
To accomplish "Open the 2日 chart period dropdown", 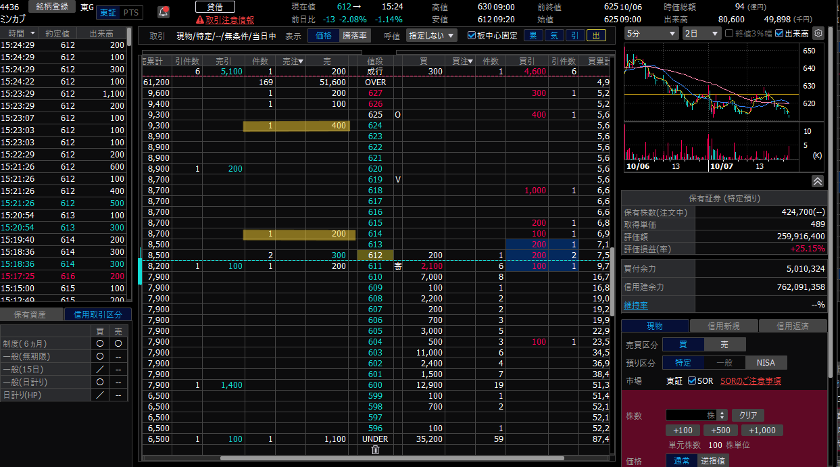I will [x=701, y=33].
